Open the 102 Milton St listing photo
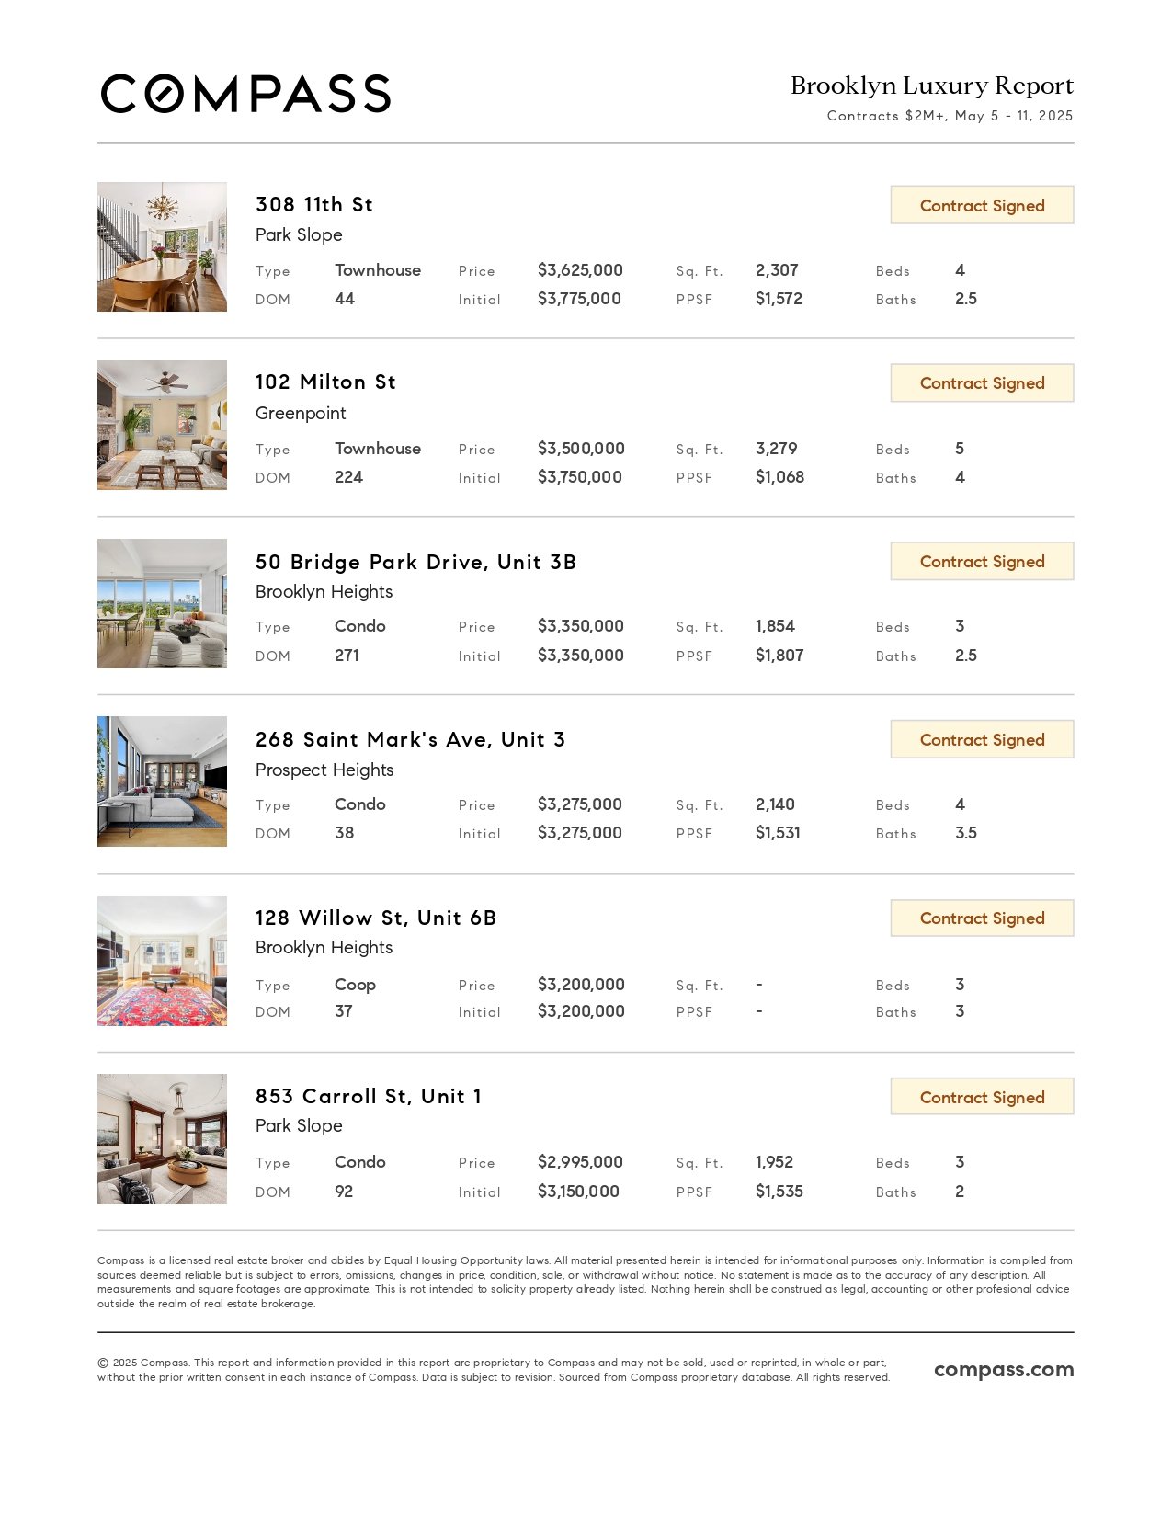The image size is (1172, 1517). [x=162, y=425]
